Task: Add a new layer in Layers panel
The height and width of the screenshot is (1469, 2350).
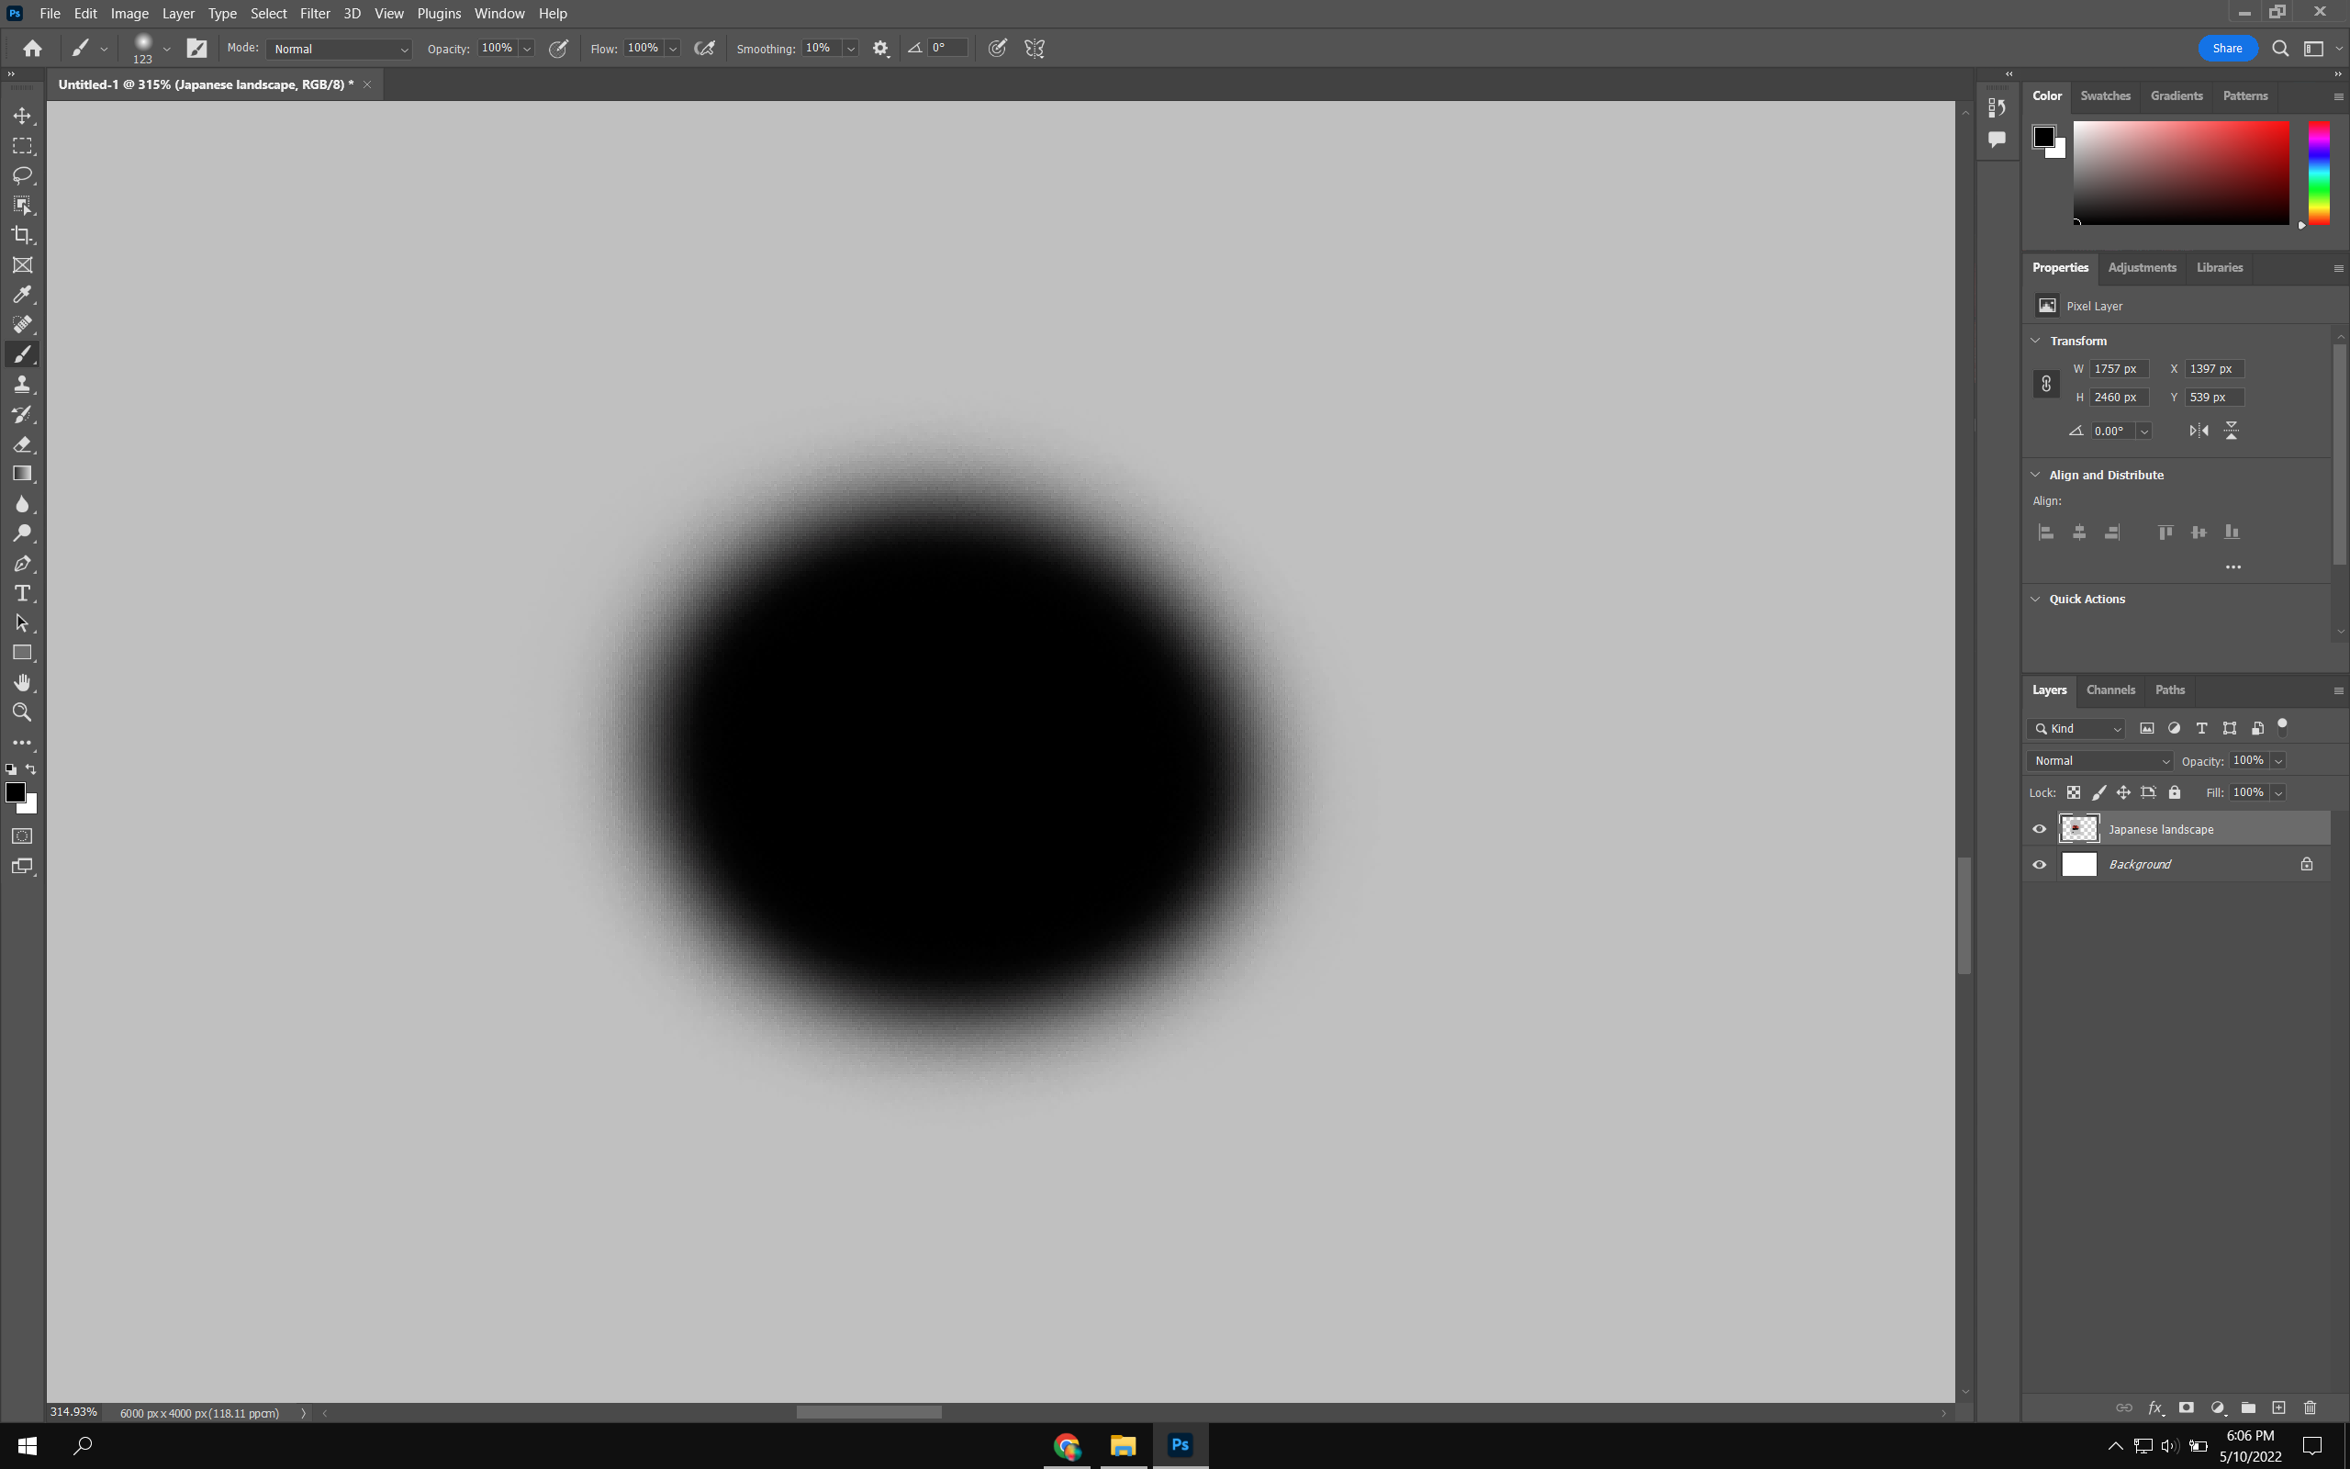Action: 2278,1407
